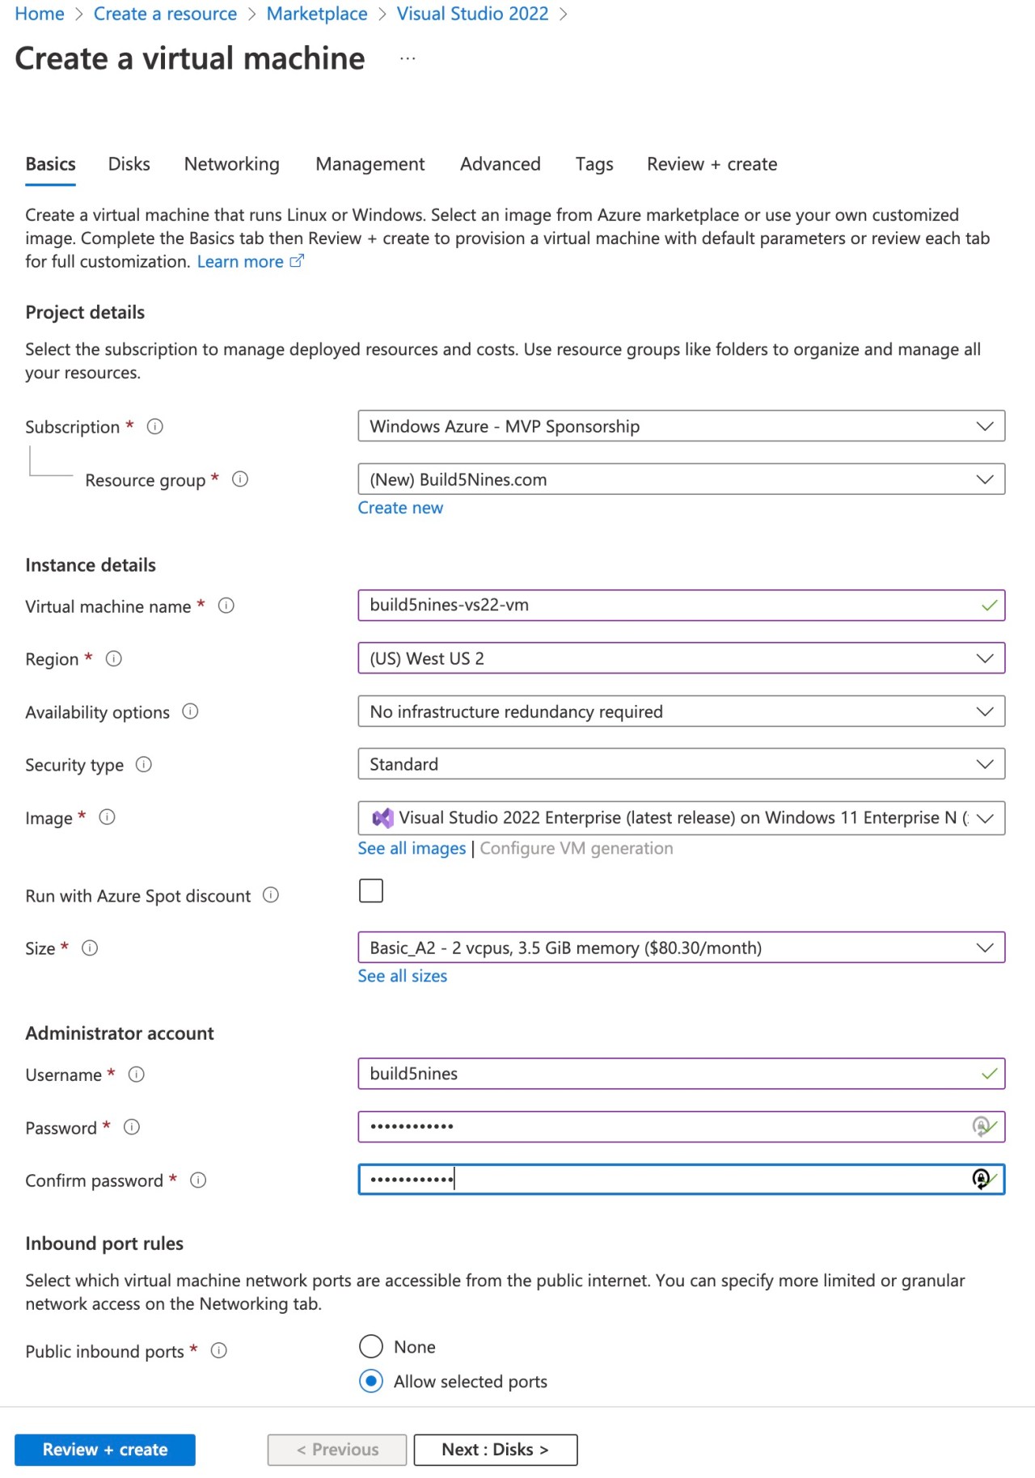The width and height of the screenshot is (1035, 1478).
Task: Reveal the Confirm password contents
Action: point(981,1180)
